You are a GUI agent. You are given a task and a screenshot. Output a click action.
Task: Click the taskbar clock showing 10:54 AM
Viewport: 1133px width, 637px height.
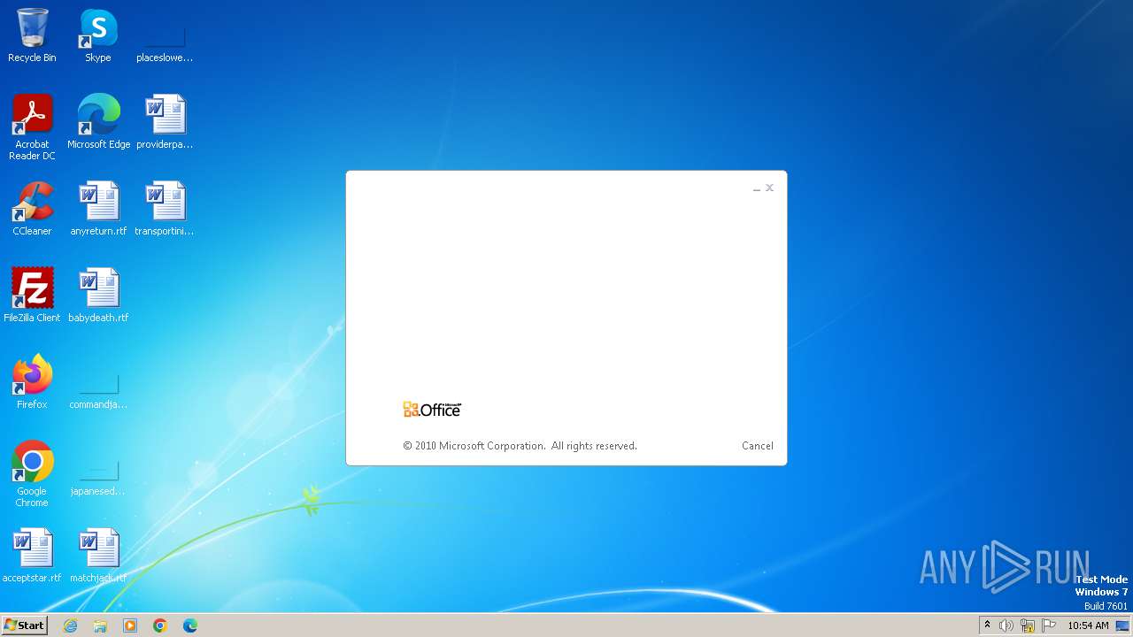(x=1088, y=625)
